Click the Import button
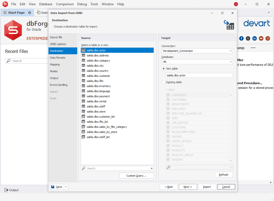The image size is (274, 201). (207, 187)
